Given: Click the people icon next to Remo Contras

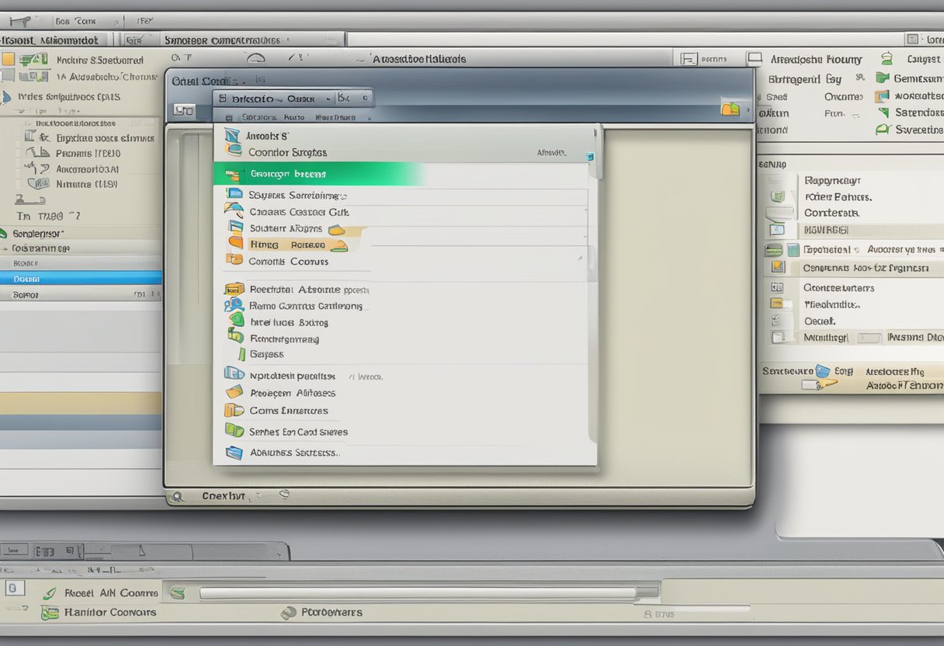Looking at the screenshot, I should tap(234, 305).
